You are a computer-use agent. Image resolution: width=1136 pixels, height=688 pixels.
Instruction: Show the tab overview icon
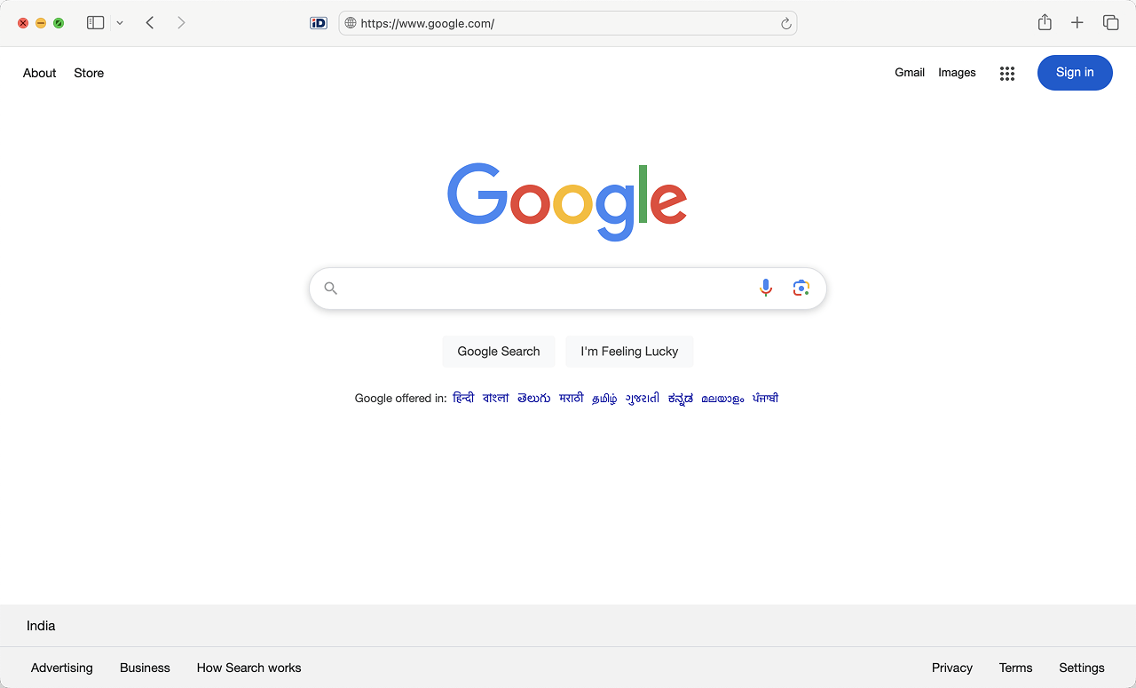pyautogui.click(x=1110, y=23)
